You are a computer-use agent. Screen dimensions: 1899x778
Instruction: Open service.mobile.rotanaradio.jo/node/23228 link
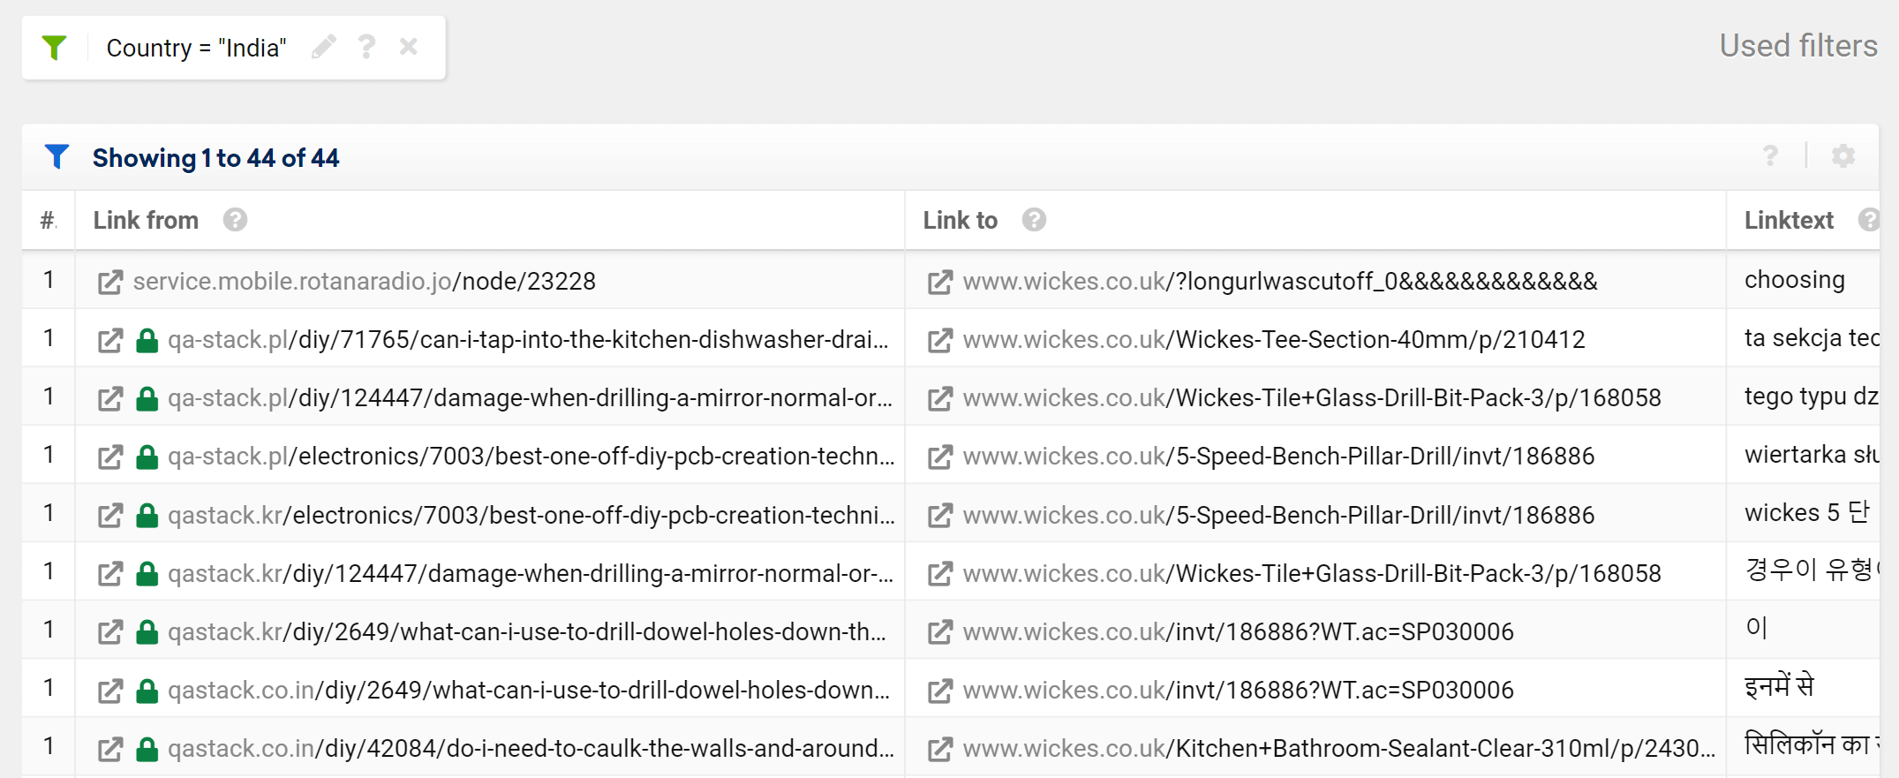364,281
